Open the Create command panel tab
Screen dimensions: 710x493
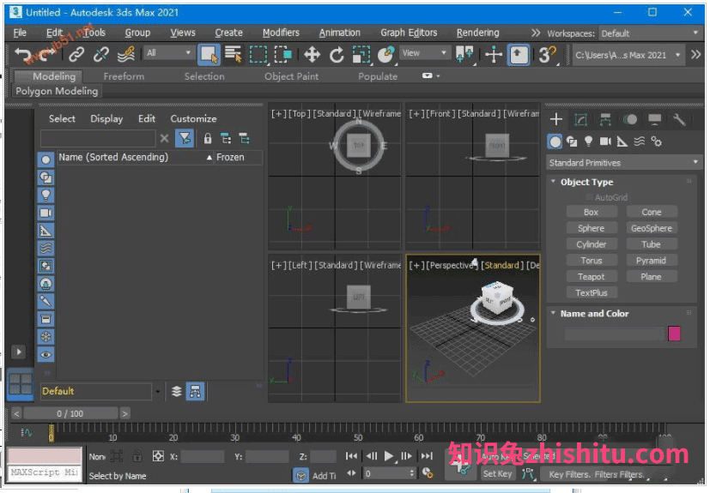tap(556, 119)
